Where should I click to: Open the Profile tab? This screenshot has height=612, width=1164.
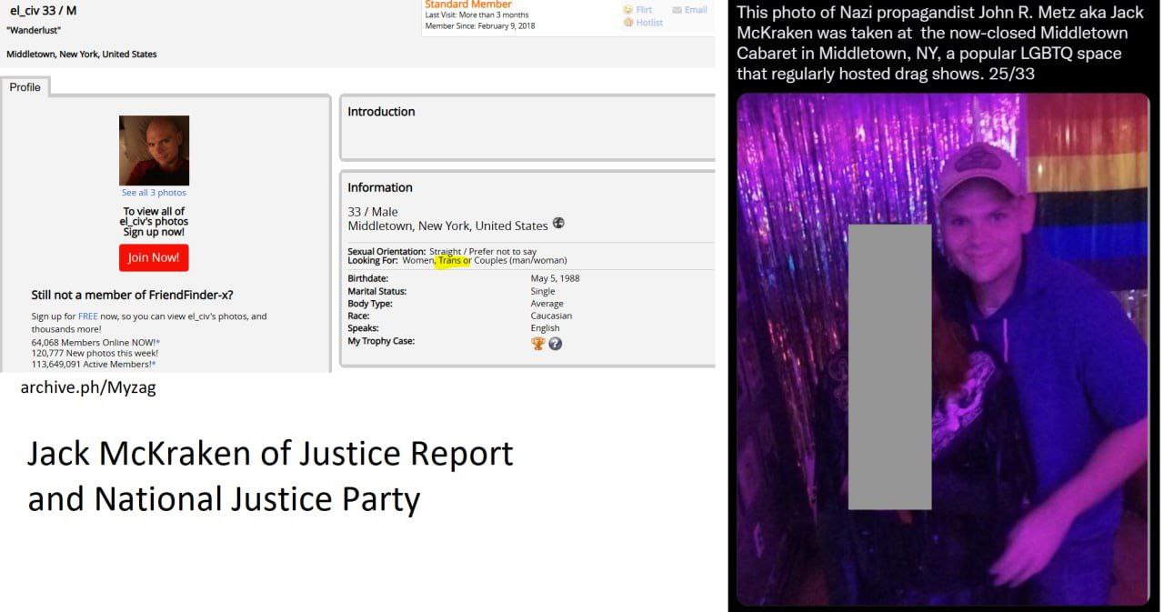pyautogui.click(x=25, y=87)
